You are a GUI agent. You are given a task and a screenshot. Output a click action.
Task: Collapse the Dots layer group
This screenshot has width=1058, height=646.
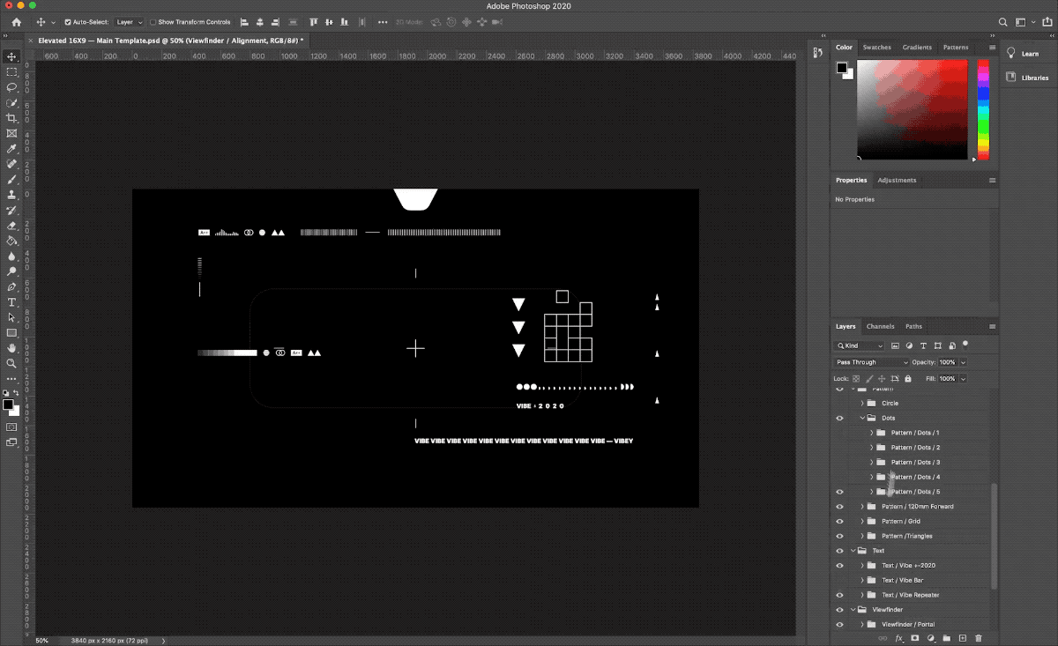[862, 418]
